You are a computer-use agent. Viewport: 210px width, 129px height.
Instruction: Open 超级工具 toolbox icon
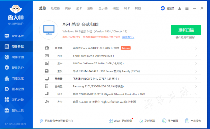(x=7, y=110)
